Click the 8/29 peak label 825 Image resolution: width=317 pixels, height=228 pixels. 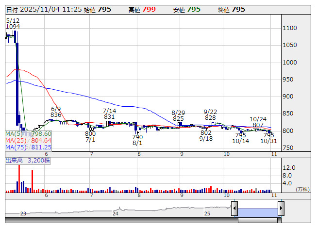tap(178, 118)
